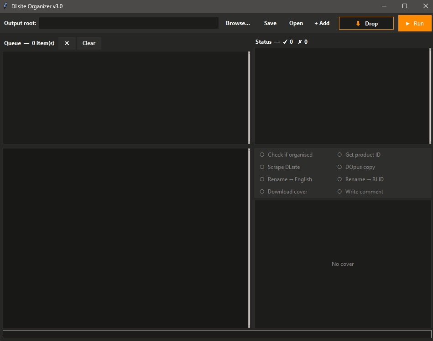Clear the queue list
Viewport: 433px width, 341px height.
[x=89, y=43]
